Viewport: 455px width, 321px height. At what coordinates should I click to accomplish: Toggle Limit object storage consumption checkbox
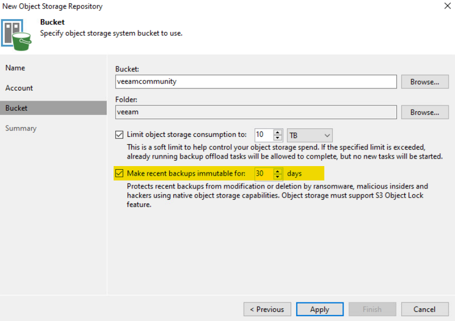coord(119,135)
